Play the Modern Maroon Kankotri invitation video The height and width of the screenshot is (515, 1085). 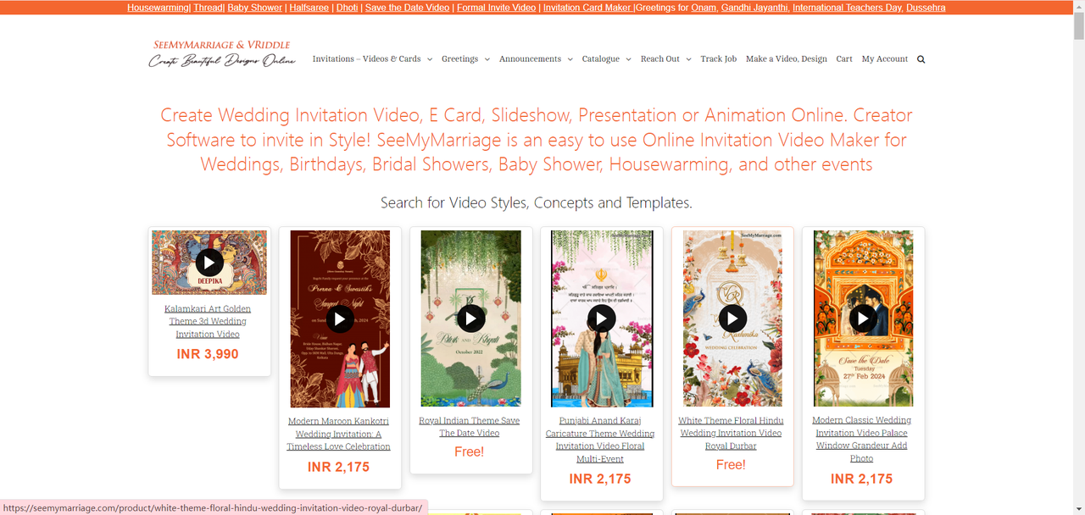pyautogui.click(x=340, y=318)
